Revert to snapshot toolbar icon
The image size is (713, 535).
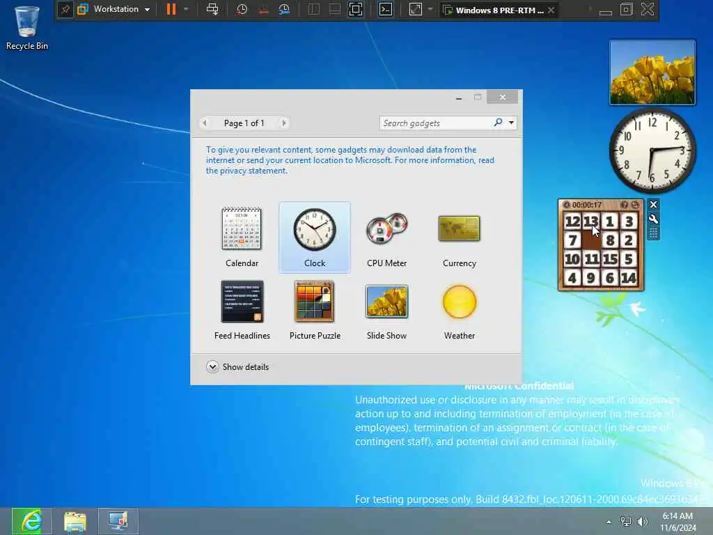[x=263, y=9]
